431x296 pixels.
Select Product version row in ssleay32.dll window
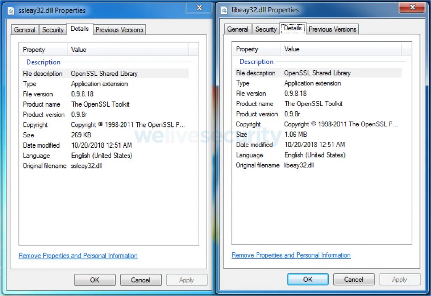click(x=105, y=115)
